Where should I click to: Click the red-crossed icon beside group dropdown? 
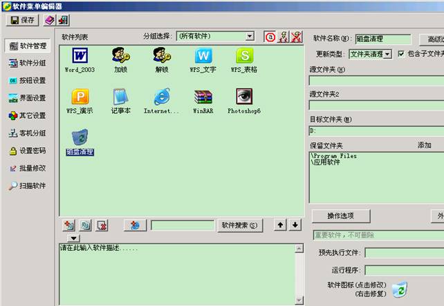[x=296, y=37]
